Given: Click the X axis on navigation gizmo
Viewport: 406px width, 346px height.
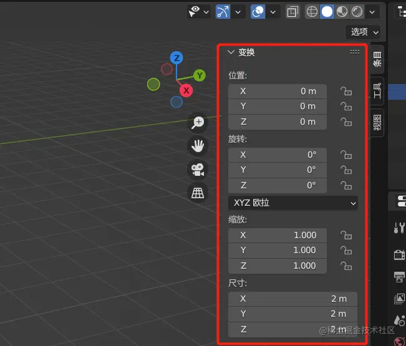Looking at the screenshot, I should click(x=186, y=90).
